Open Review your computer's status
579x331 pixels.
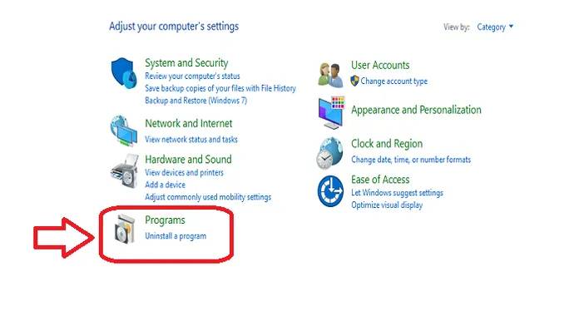pyautogui.click(x=192, y=76)
